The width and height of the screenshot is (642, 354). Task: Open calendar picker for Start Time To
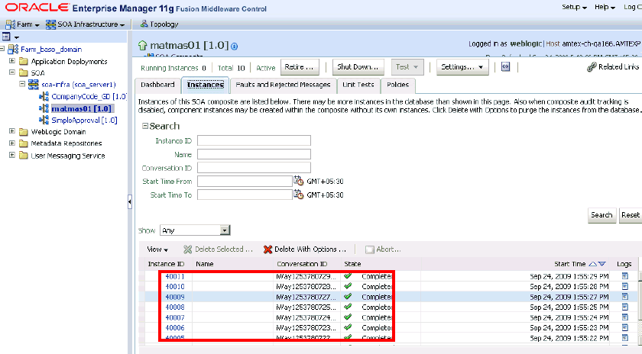(x=299, y=195)
